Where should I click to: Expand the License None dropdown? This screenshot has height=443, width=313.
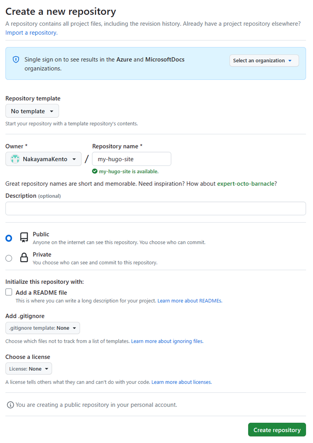[x=29, y=369]
